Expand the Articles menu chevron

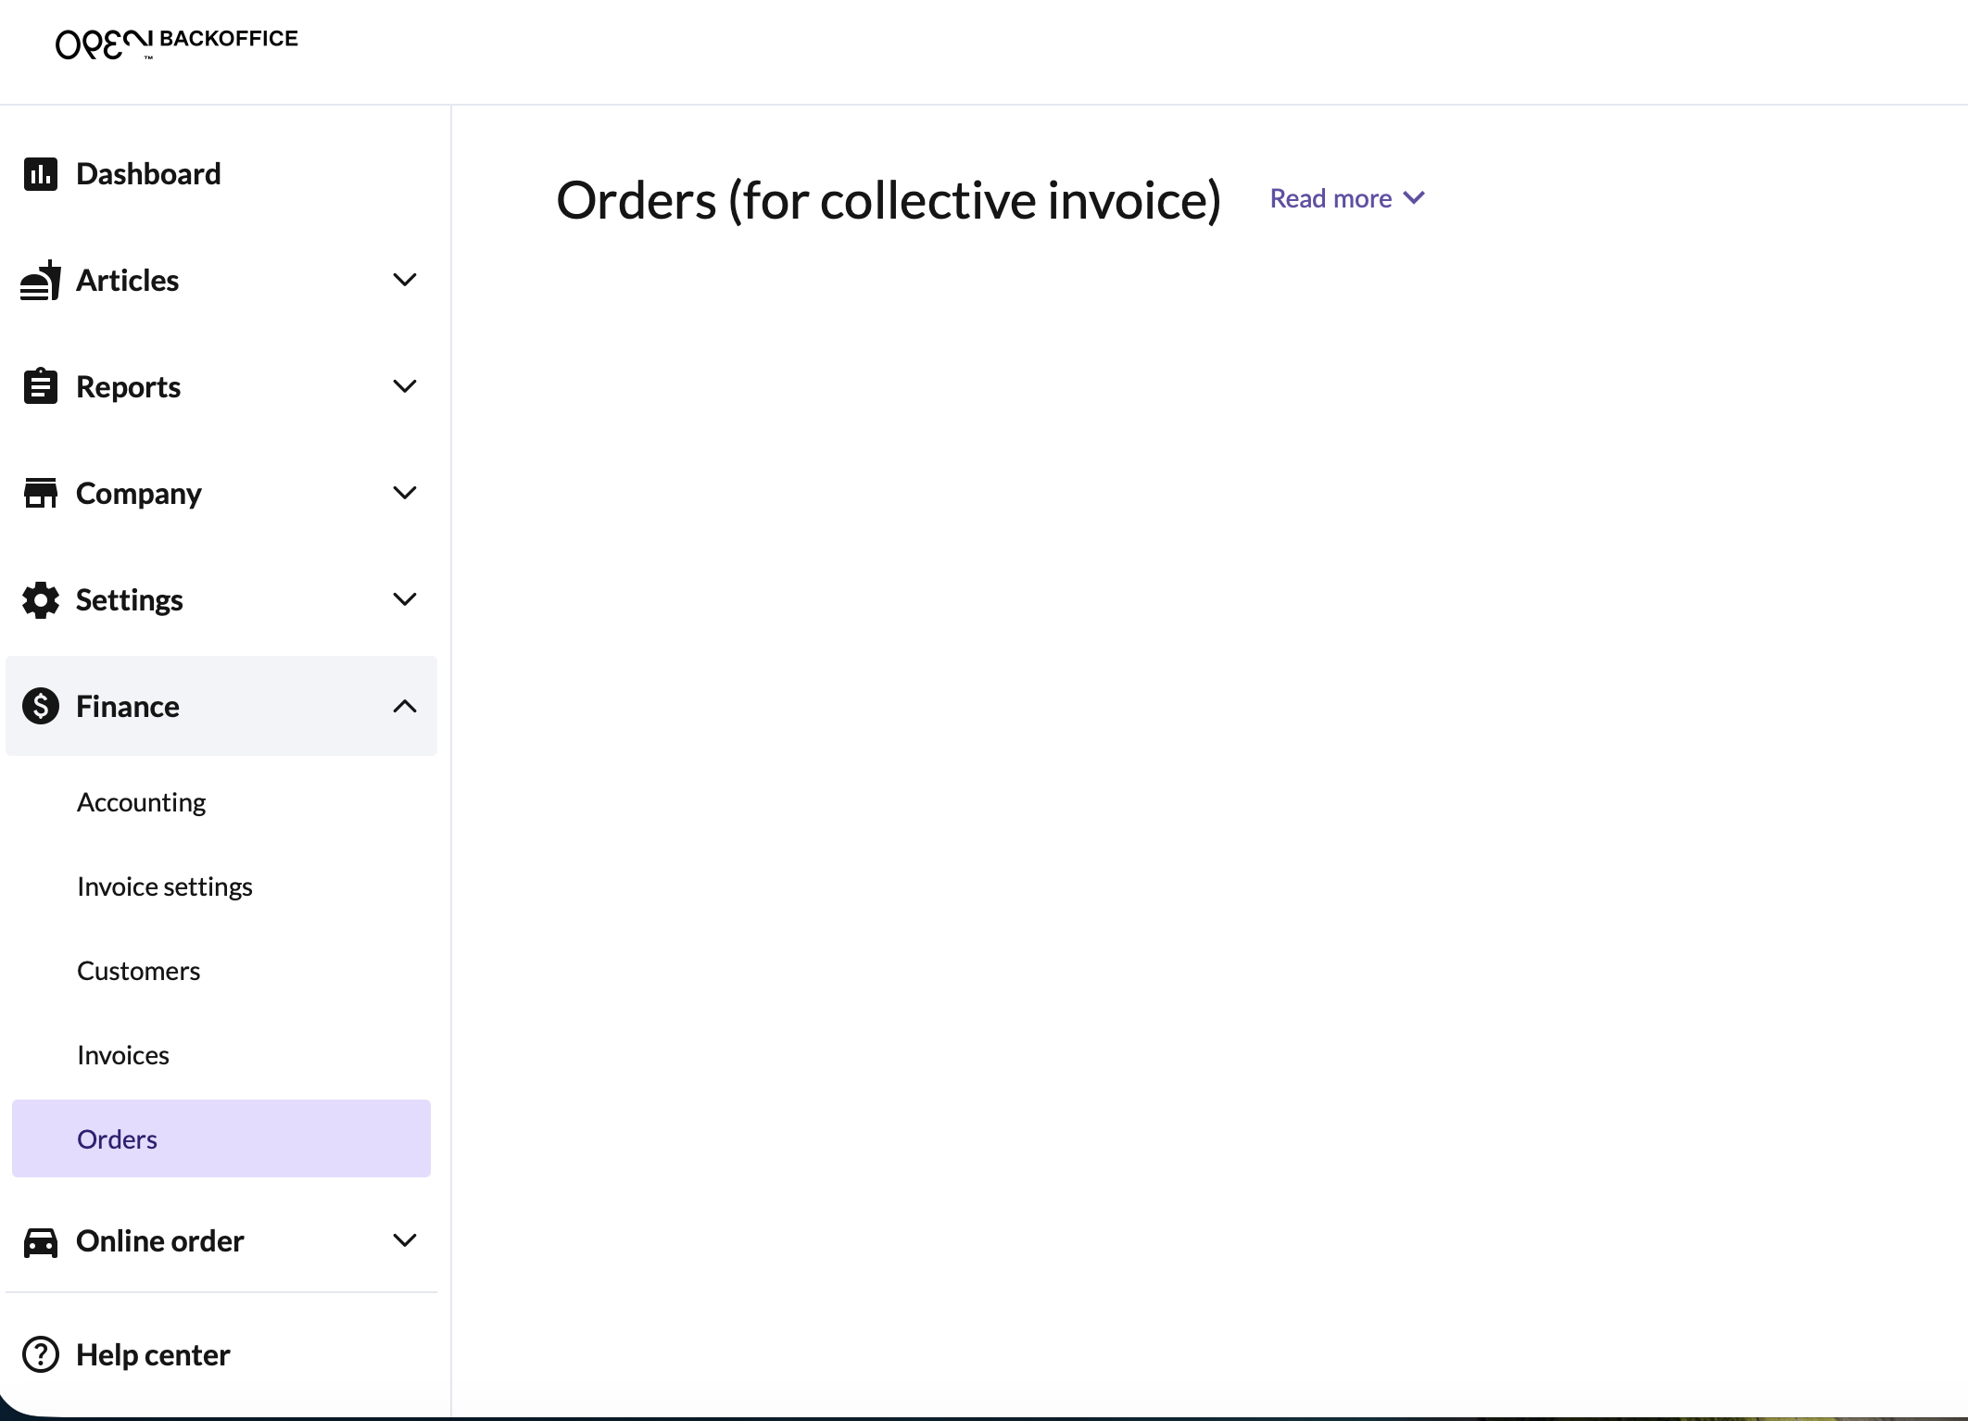[405, 280]
